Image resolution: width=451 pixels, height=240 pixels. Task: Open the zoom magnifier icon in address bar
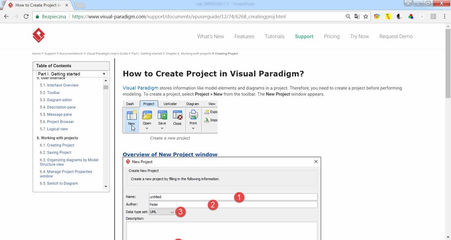pos(348,17)
